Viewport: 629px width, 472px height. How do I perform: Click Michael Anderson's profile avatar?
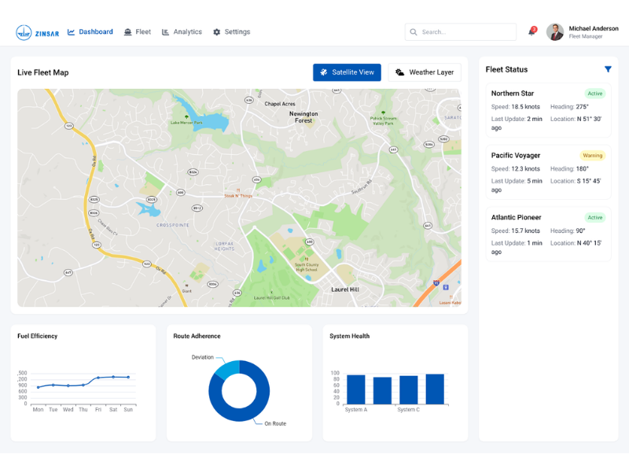point(555,31)
